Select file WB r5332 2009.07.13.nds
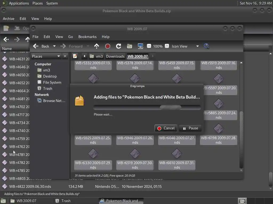Viewport: 273px width, 204px height. pos(93,65)
